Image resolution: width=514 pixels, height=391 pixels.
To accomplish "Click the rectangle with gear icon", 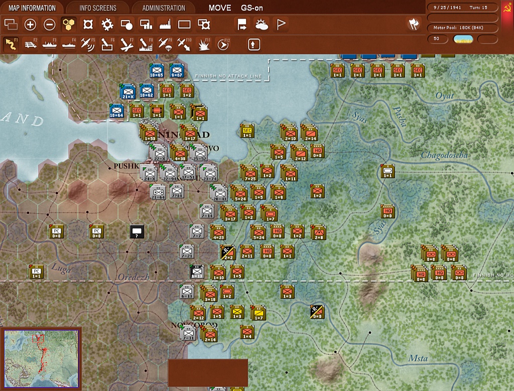I will [x=204, y=24].
